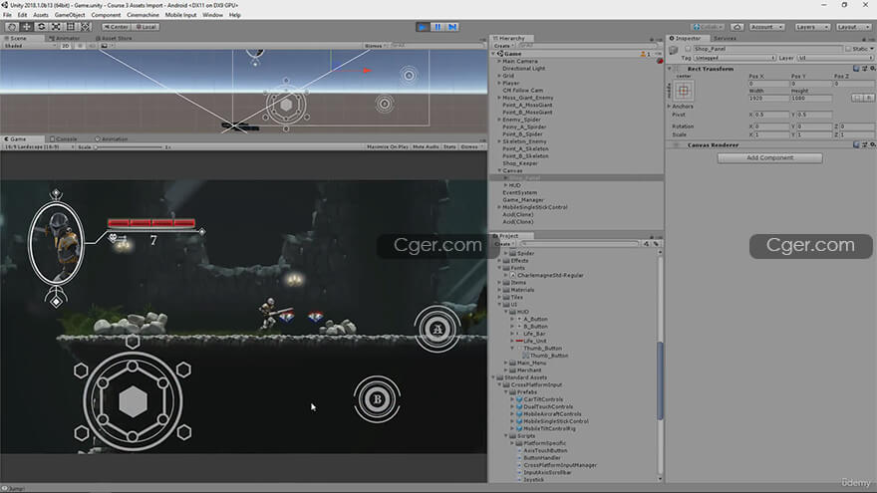Screen dimensions: 877x493
Task: Toggle Mute Audio in Game view
Action: [x=426, y=147]
